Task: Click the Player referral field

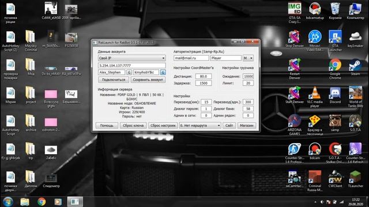Action: click(225, 58)
